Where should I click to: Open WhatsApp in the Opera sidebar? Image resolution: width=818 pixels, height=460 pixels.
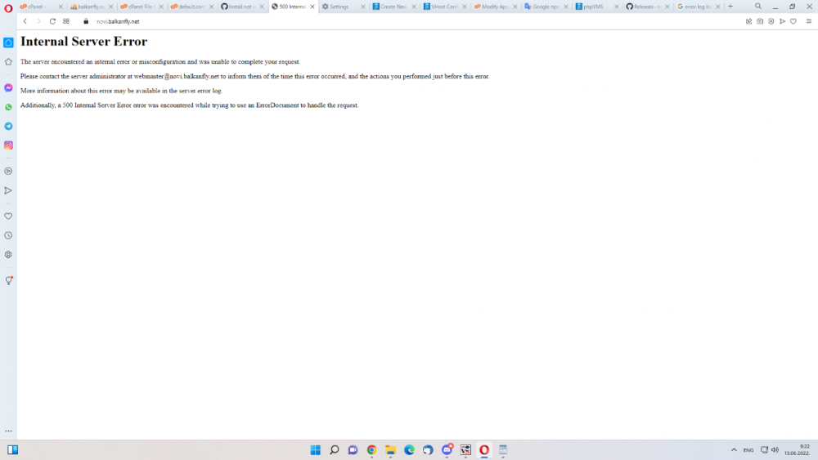point(8,107)
